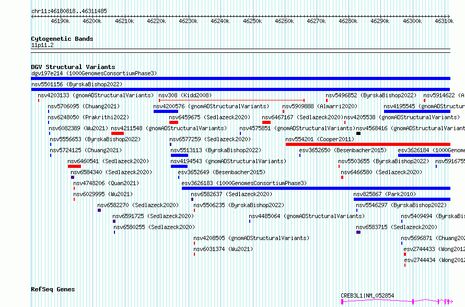
Task: Click the RefSeq Genes track title
Action: (53, 289)
